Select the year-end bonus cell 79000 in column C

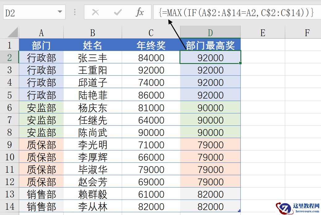point(151,169)
